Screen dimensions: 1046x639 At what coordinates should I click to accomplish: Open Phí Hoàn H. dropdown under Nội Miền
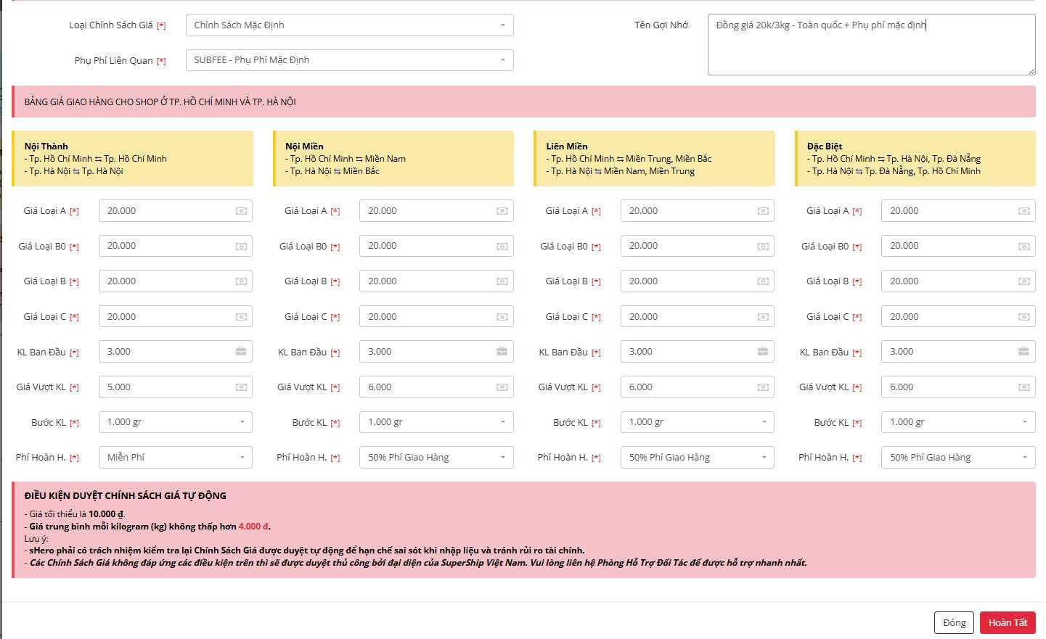436,458
